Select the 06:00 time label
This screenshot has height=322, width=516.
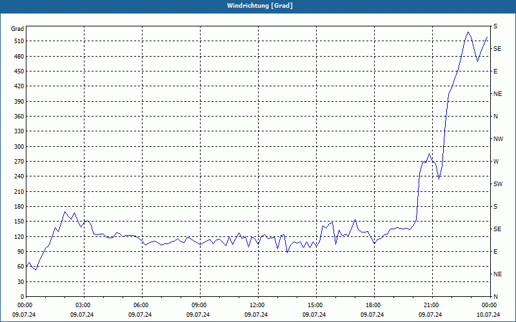[140, 305]
